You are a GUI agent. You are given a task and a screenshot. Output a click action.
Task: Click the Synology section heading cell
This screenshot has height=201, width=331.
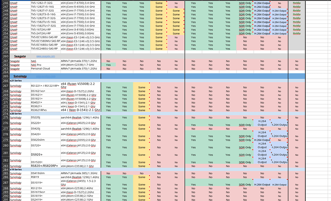(20, 76)
